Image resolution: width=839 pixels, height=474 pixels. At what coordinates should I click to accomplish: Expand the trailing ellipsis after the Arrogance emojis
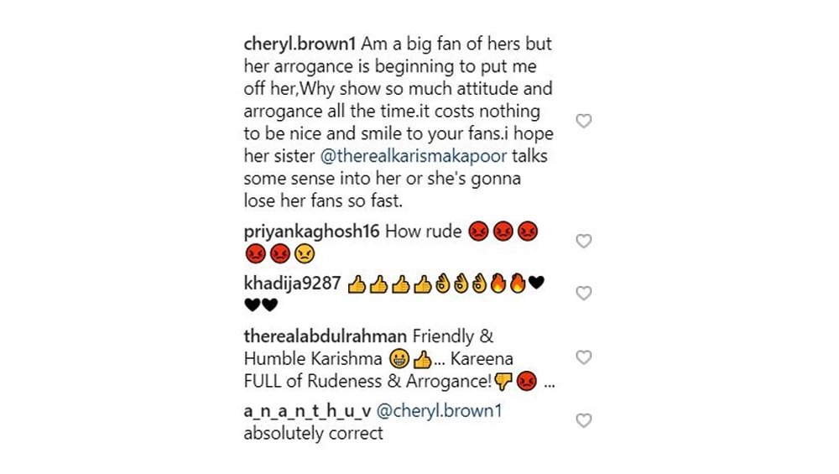click(x=549, y=383)
